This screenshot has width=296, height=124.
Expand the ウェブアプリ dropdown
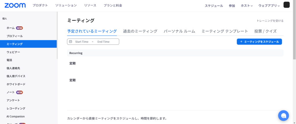[269, 6]
